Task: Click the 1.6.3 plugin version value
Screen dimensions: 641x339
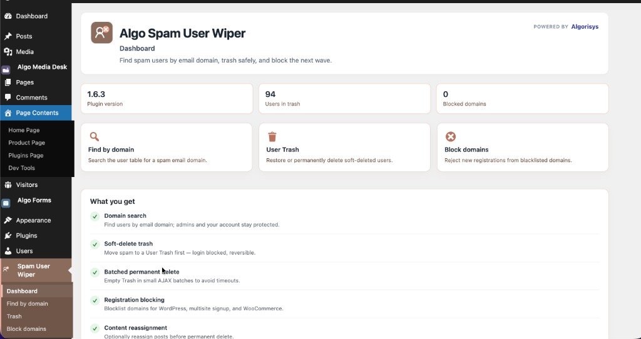Action: tap(96, 94)
